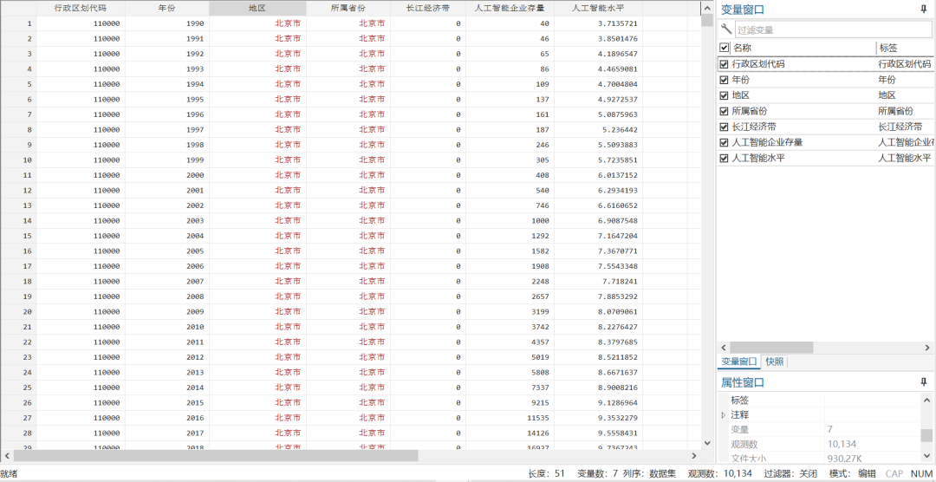Pin the 属性窗口 panel
Screen dimensions: 936x482
[924, 381]
